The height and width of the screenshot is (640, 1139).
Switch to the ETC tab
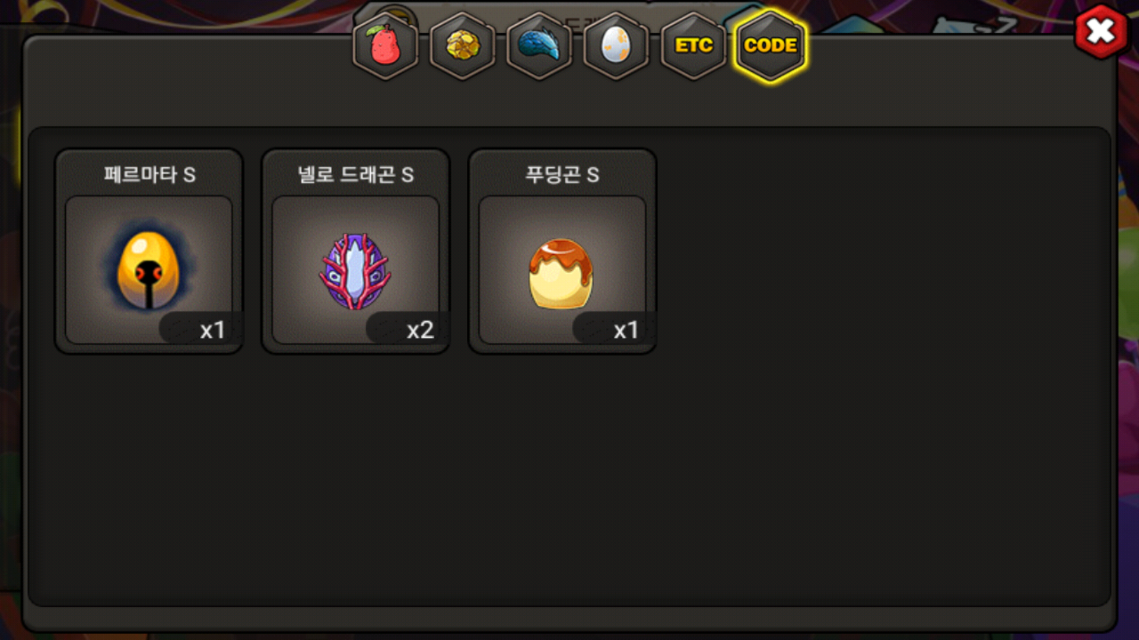coord(693,46)
